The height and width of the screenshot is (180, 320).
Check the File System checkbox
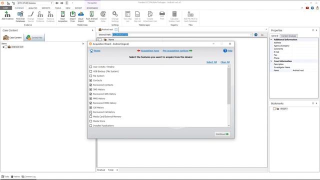[x=91, y=76]
